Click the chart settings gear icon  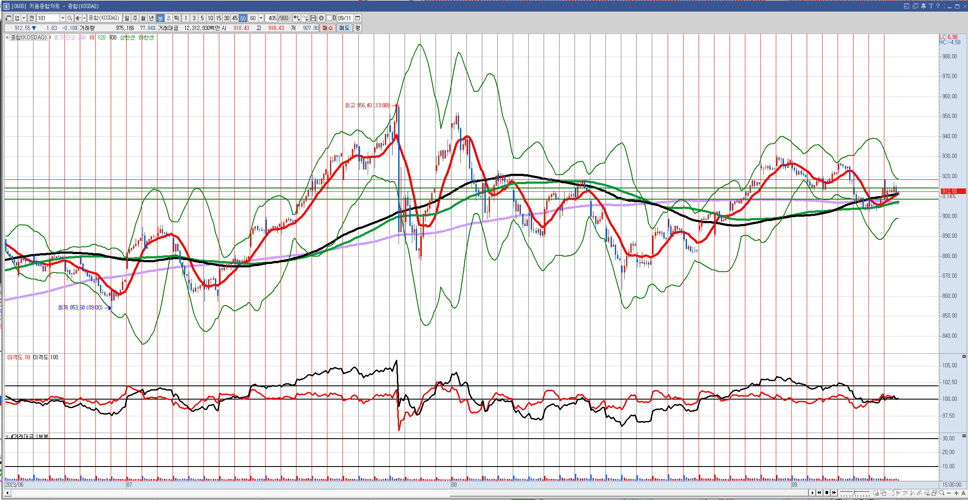321,18
